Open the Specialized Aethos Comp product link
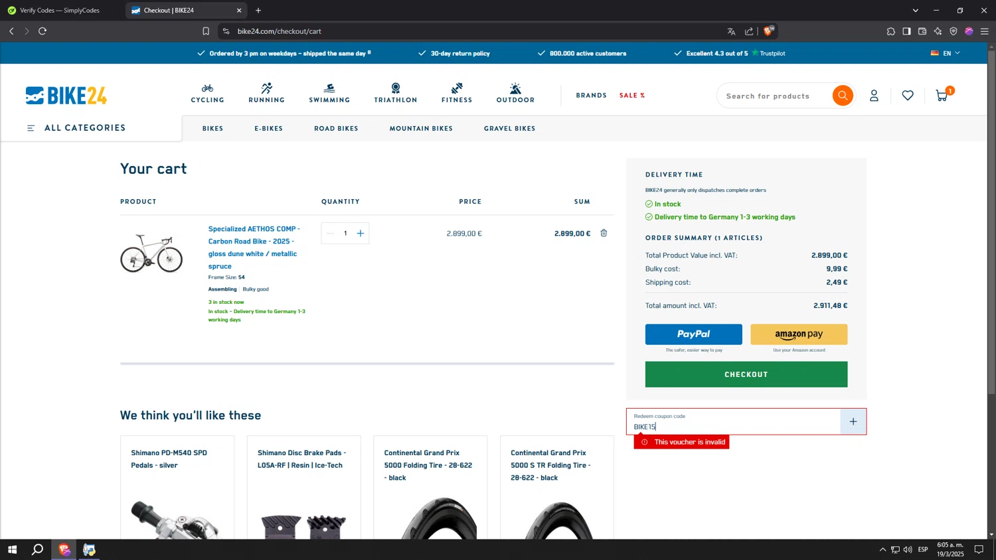This screenshot has width=996, height=560. click(x=254, y=247)
